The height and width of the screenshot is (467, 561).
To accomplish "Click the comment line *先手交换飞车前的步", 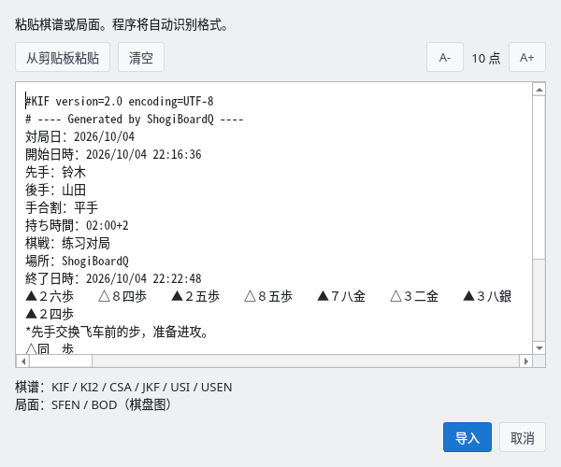I will pos(117,332).
